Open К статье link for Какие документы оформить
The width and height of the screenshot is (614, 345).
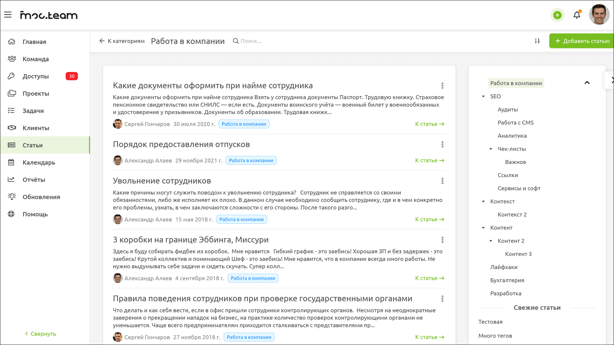coord(430,124)
